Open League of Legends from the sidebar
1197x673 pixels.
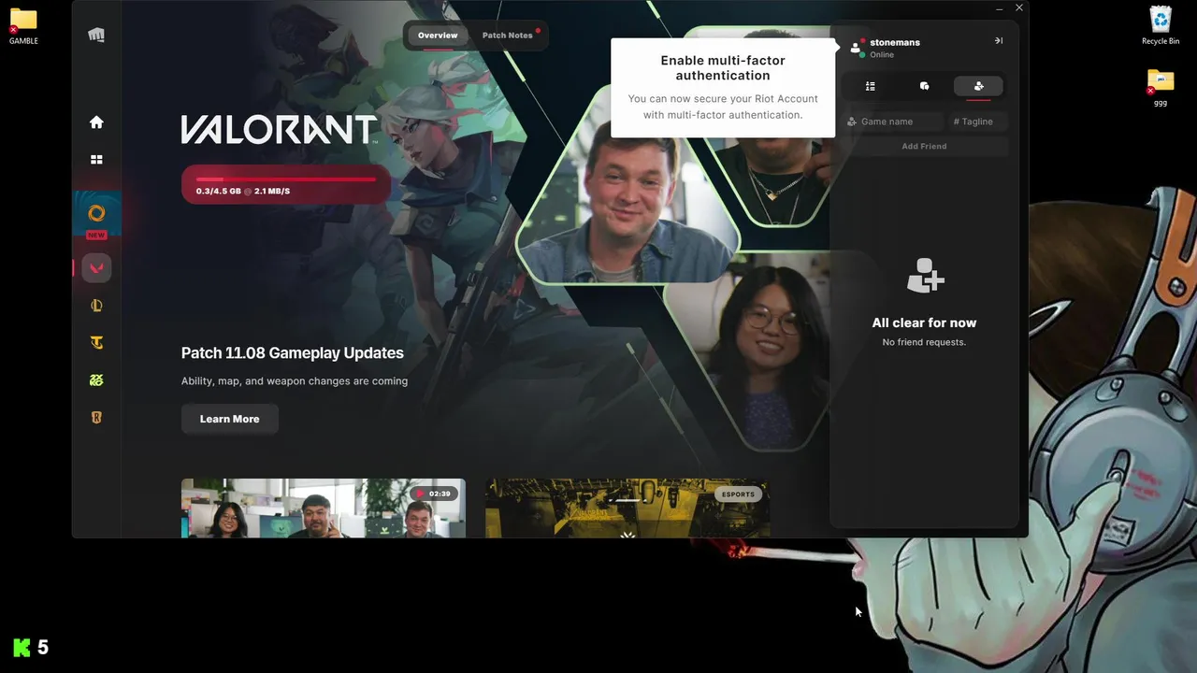(x=96, y=306)
